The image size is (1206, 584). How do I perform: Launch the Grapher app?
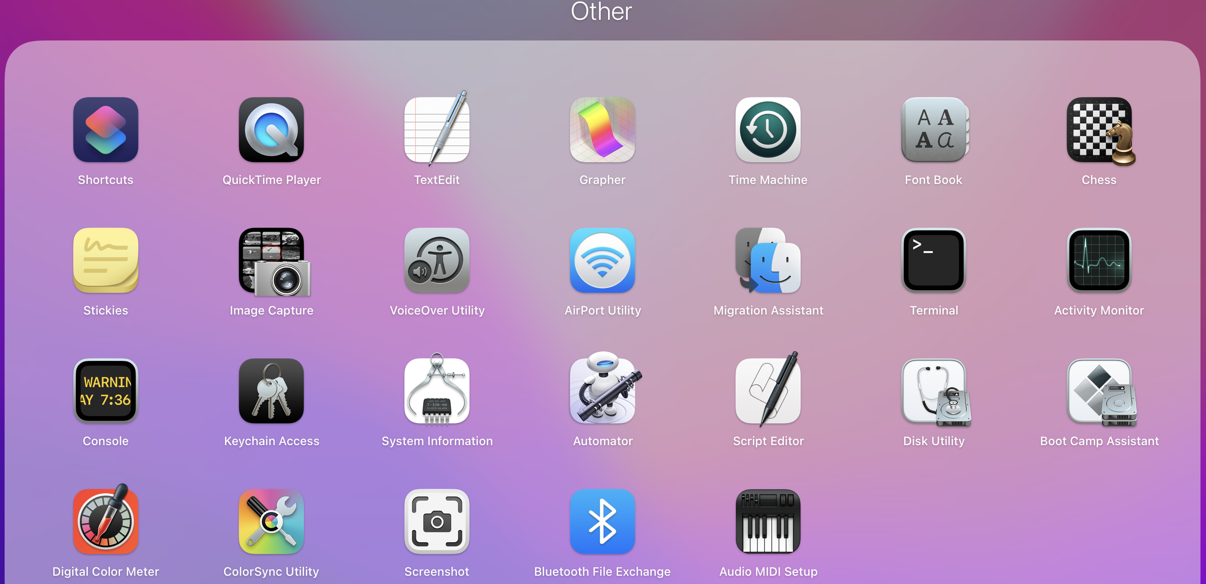[x=602, y=130]
